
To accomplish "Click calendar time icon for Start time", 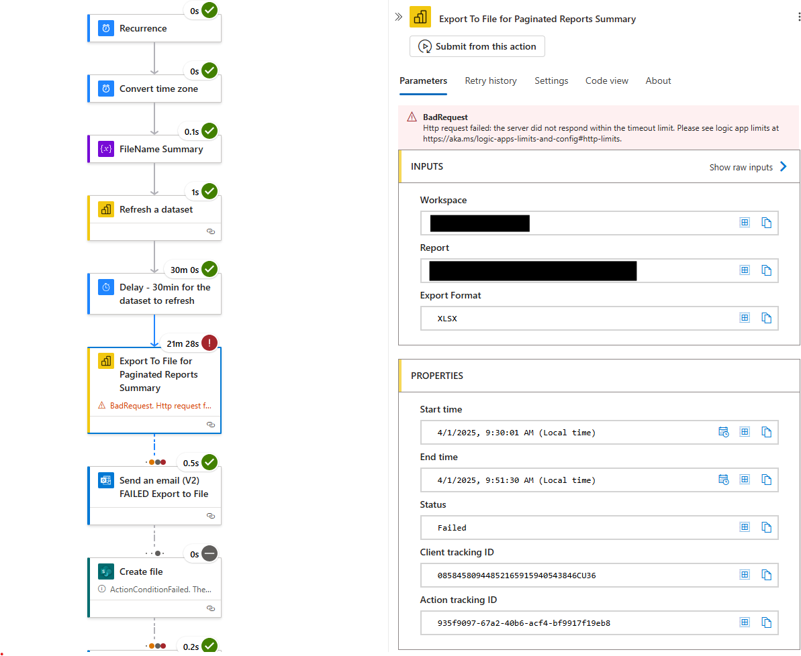I will point(723,432).
